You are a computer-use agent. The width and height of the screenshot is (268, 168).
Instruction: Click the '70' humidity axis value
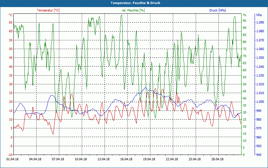[245, 56]
